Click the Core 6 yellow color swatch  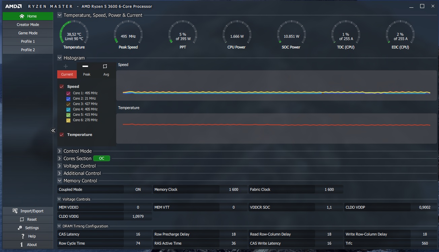click(x=68, y=120)
